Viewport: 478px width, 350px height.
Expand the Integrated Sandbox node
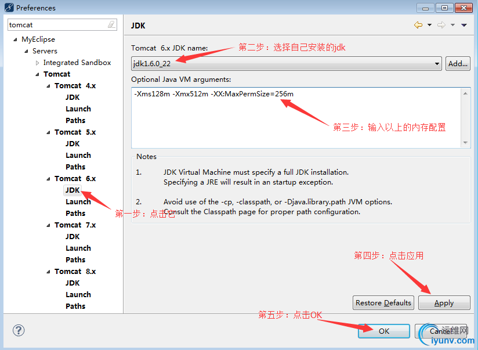pos(37,63)
